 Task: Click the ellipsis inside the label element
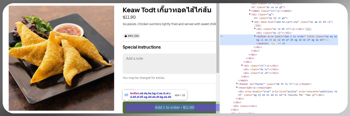click(x=278, y=11)
